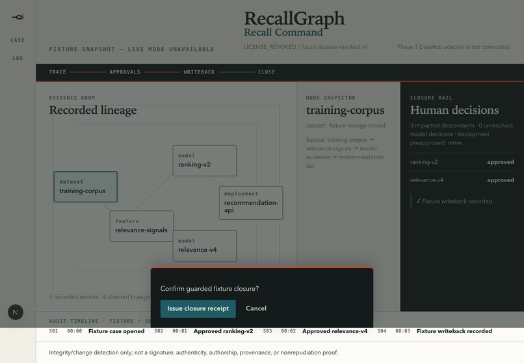The image size is (524, 363).
Task: Click the dataset fixture lineage record text
Action: (346, 126)
